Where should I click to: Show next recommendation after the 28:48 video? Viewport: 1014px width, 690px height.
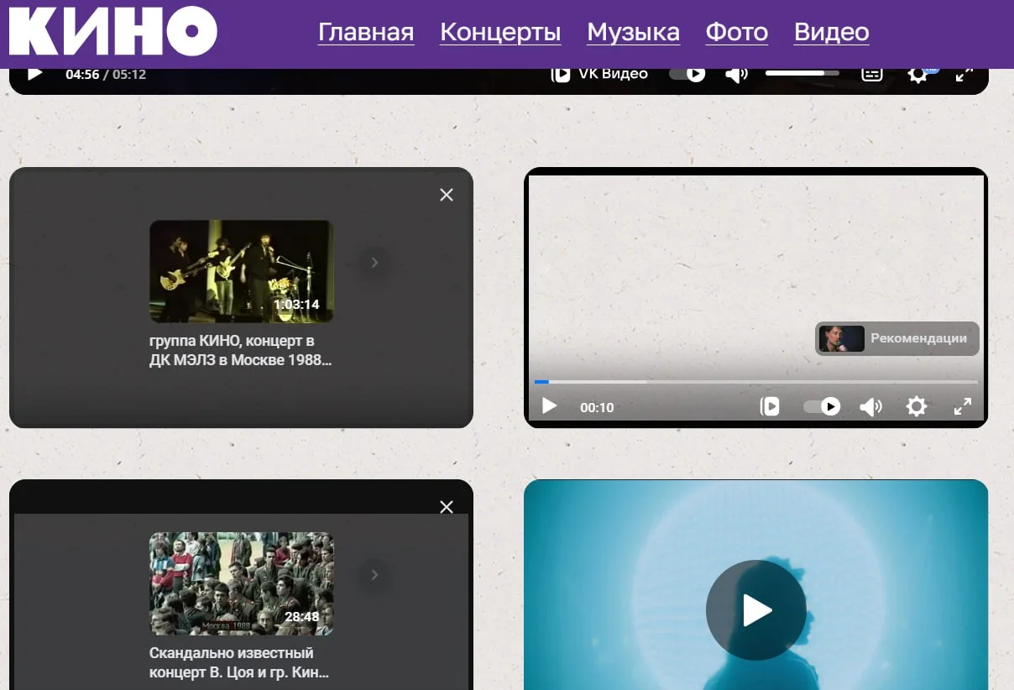click(374, 575)
